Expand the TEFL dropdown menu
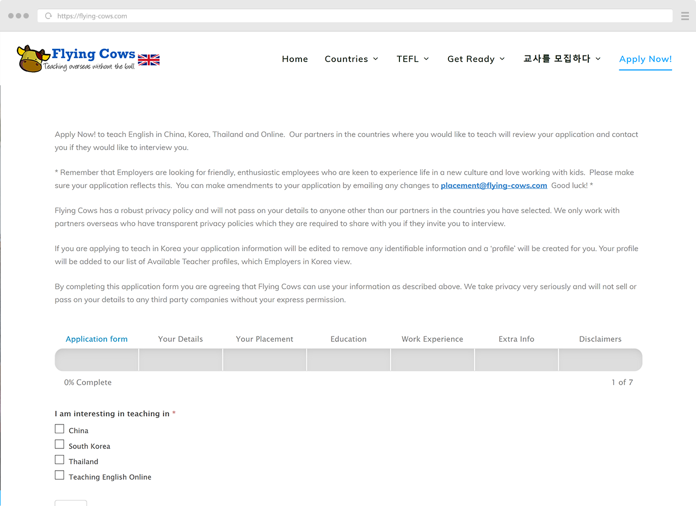This screenshot has width=696, height=506. coord(413,59)
